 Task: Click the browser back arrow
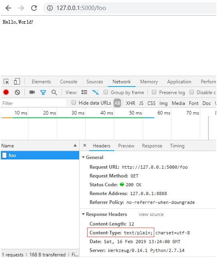pos(8,8)
